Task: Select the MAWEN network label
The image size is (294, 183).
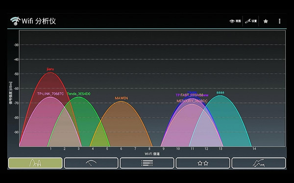Action: [122, 98]
